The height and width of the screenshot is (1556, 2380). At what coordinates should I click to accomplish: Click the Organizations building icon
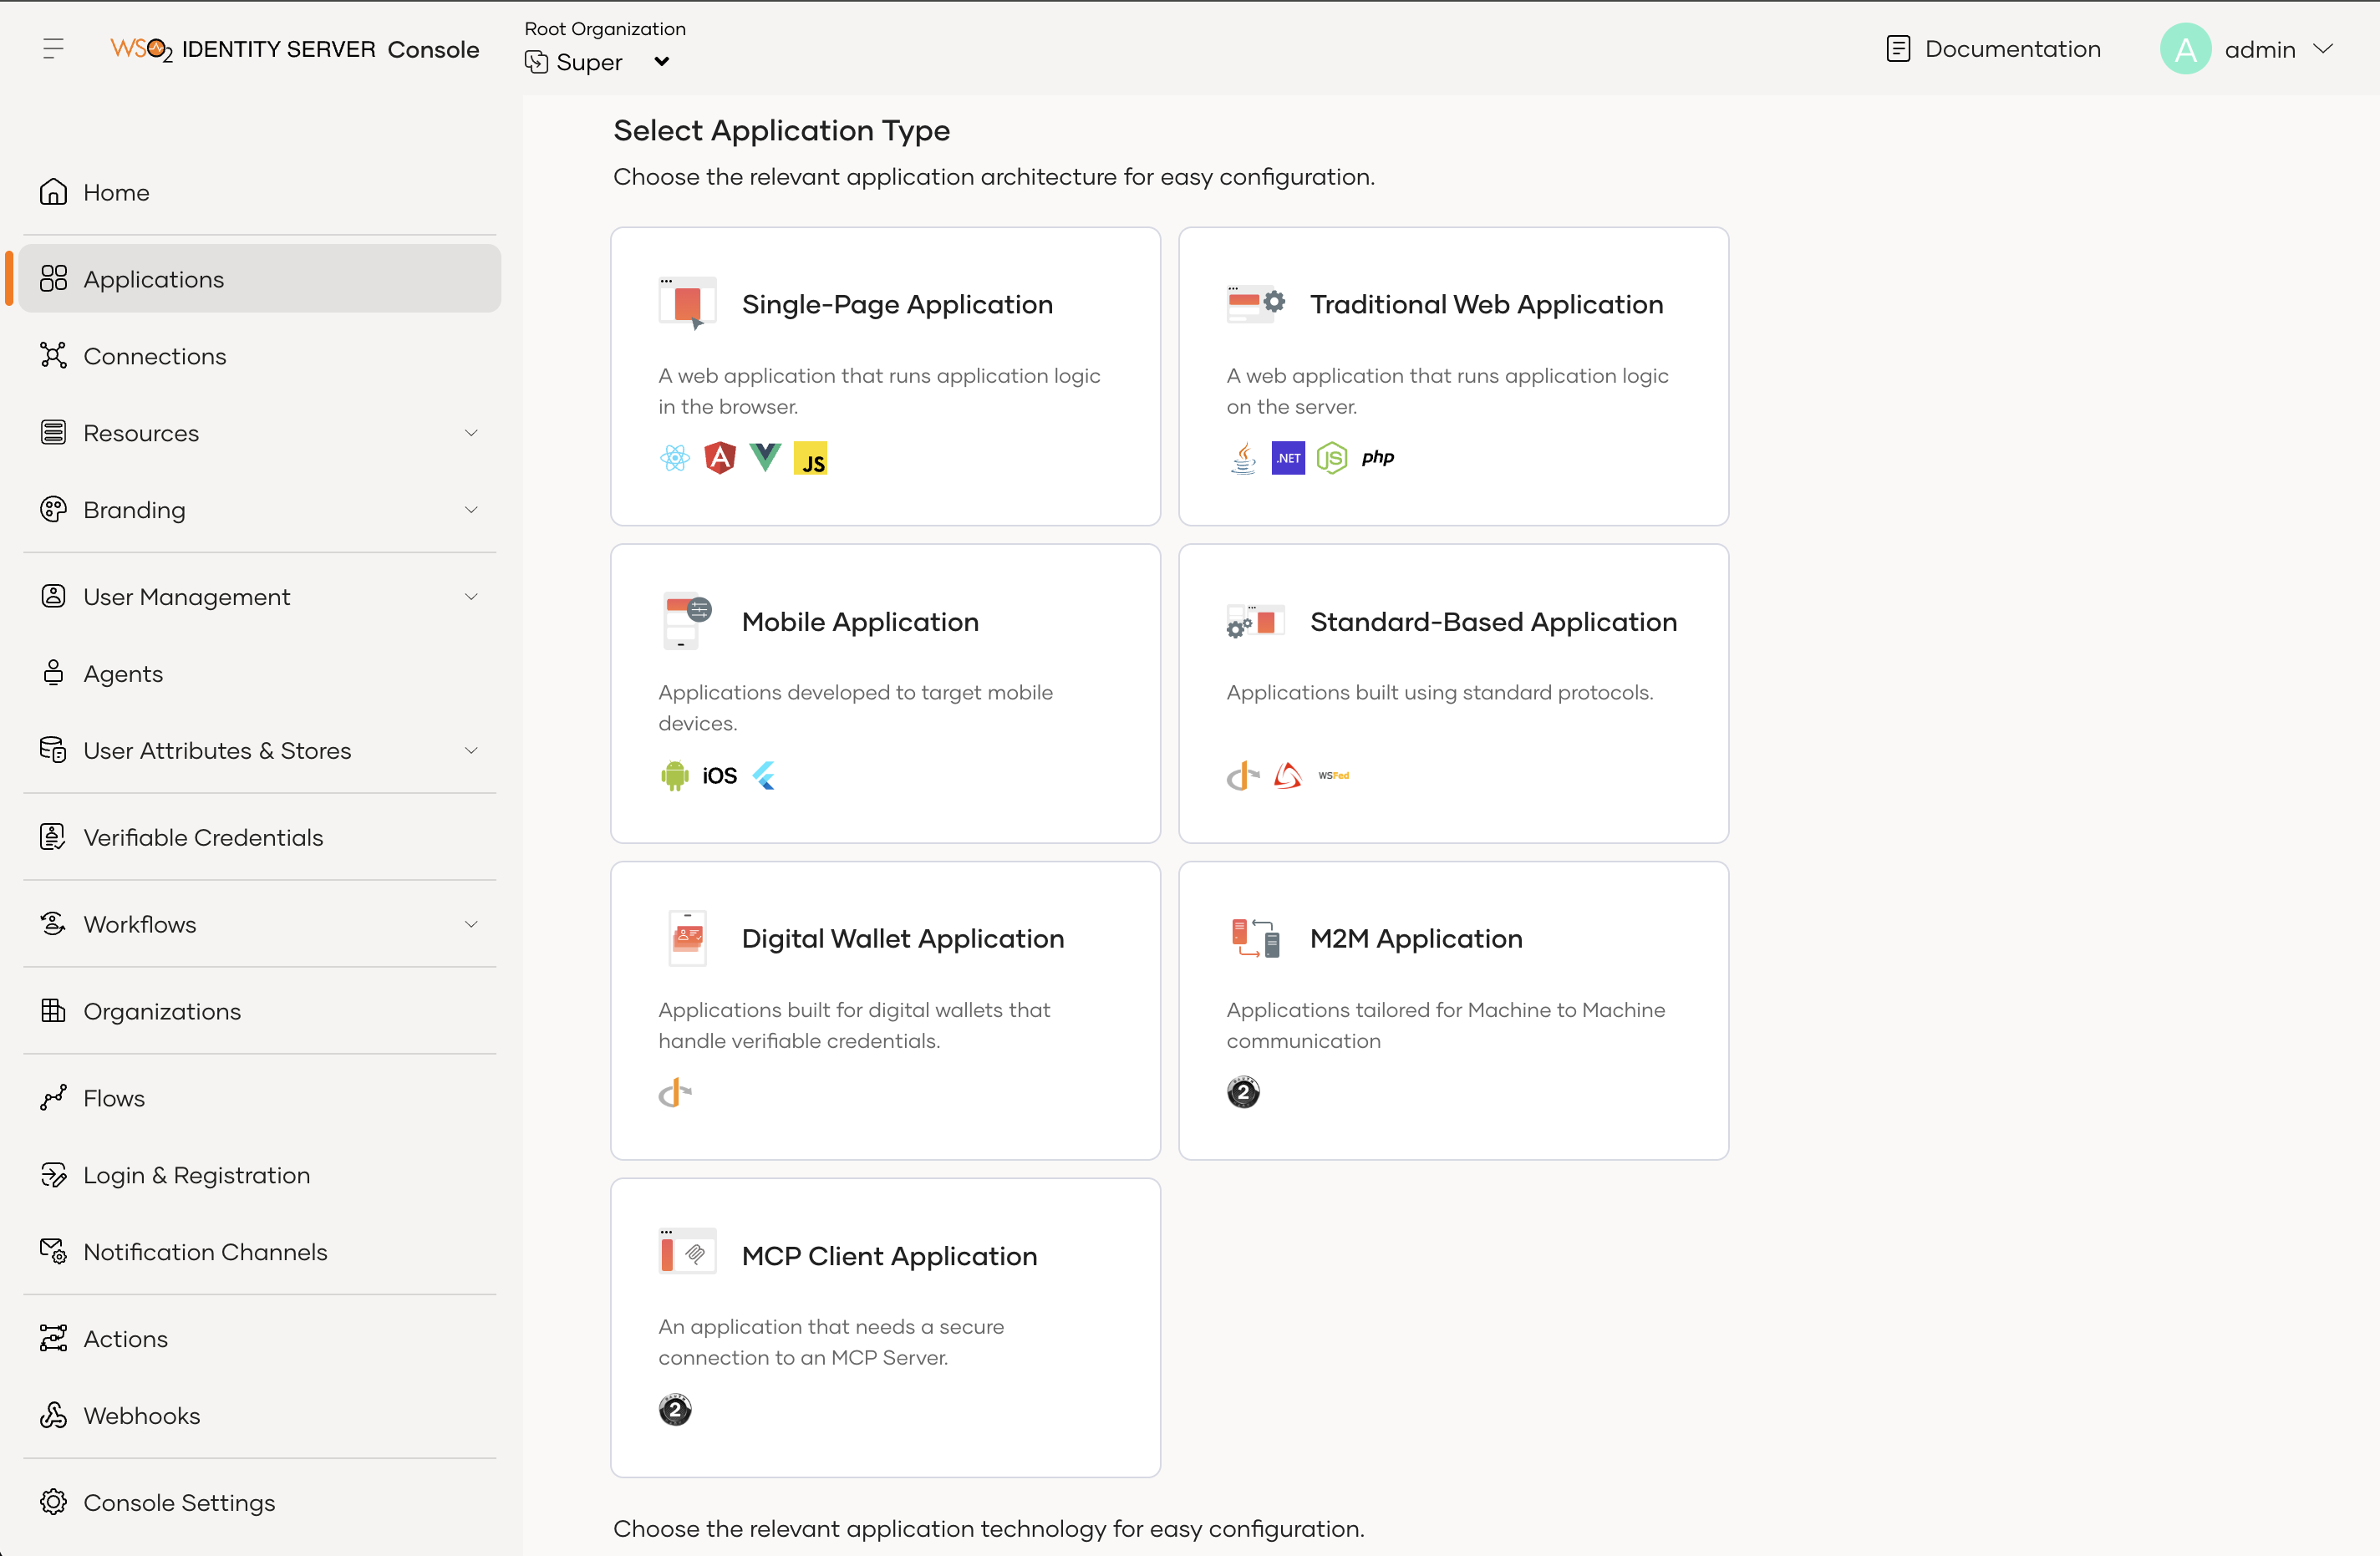53,1011
